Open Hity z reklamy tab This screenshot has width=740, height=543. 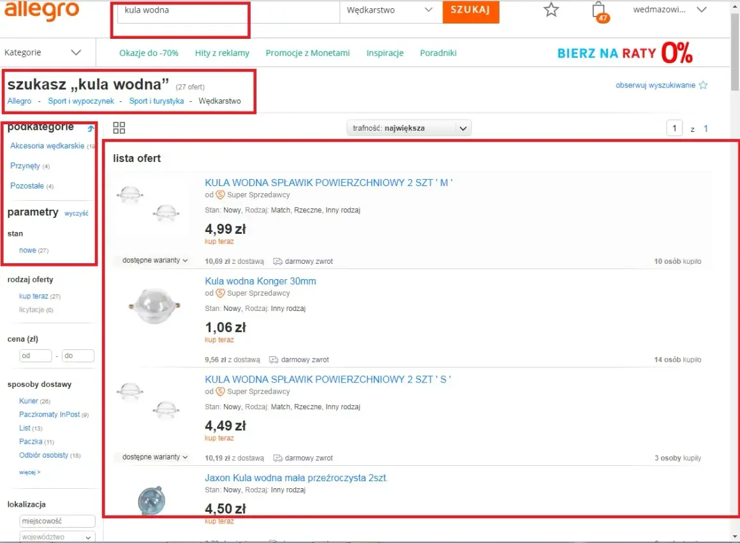(x=222, y=53)
